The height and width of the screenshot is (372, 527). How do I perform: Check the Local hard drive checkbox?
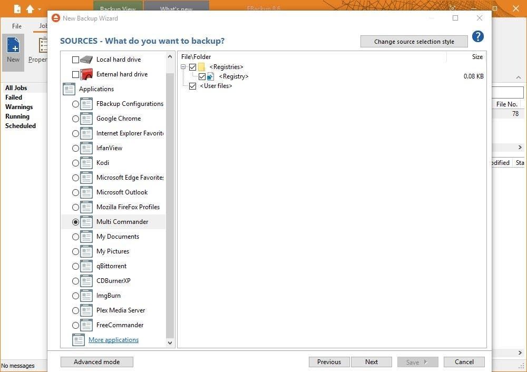tap(75, 60)
